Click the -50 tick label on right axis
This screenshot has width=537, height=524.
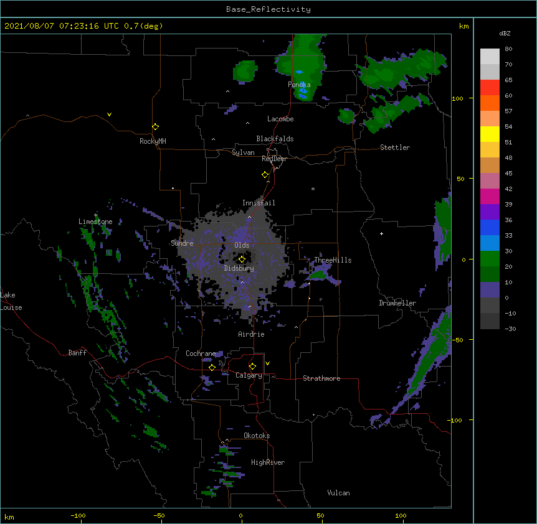pos(457,340)
